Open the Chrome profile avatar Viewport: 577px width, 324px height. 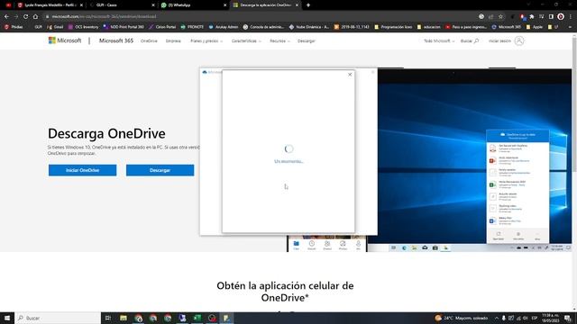click(561, 16)
